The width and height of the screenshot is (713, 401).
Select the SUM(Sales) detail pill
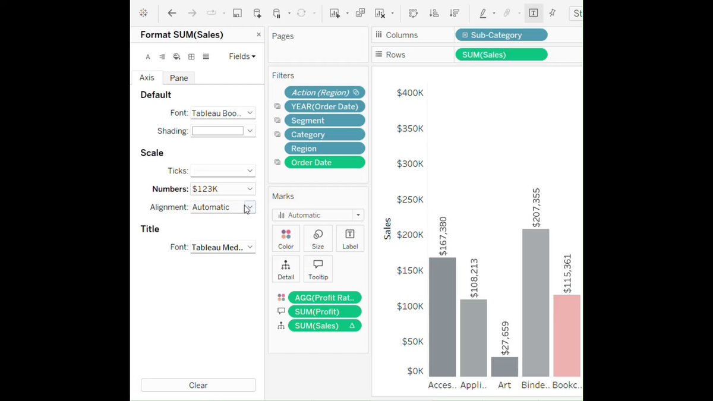coord(324,326)
